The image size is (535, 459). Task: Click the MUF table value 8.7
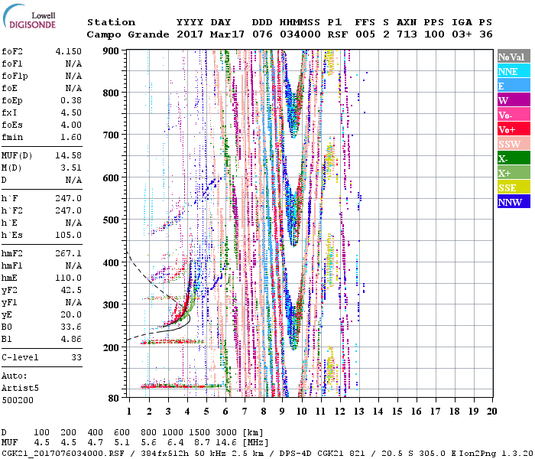(203, 443)
